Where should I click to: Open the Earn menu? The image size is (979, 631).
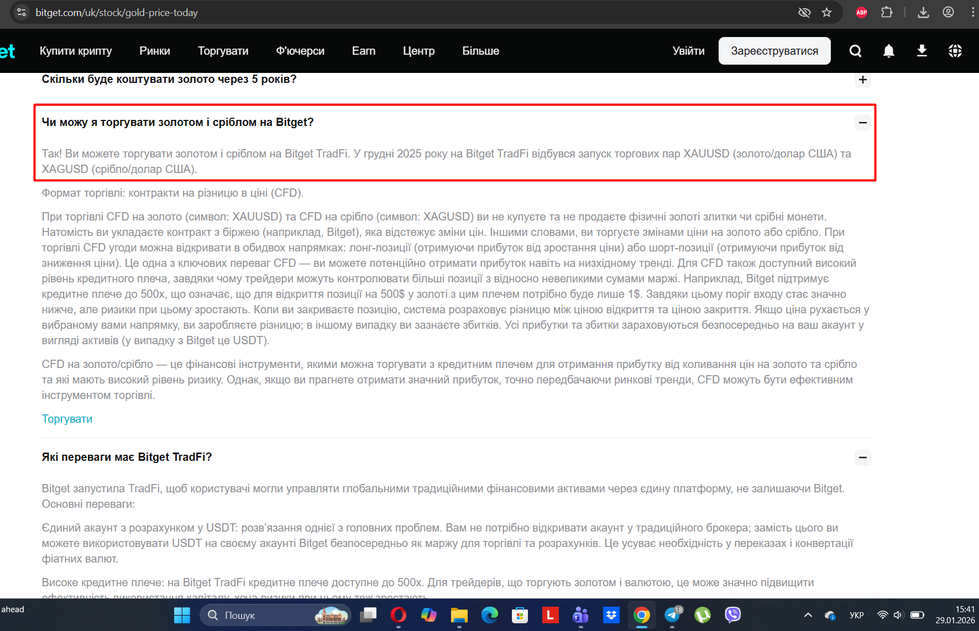tap(364, 51)
